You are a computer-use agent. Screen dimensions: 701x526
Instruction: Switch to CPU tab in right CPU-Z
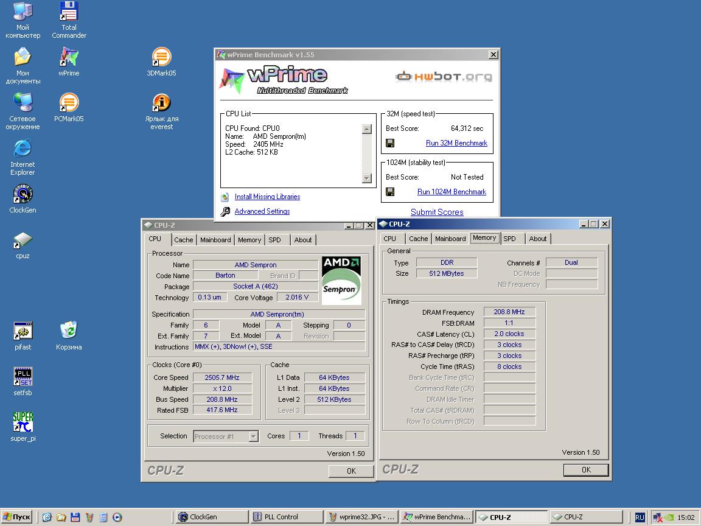(x=390, y=239)
